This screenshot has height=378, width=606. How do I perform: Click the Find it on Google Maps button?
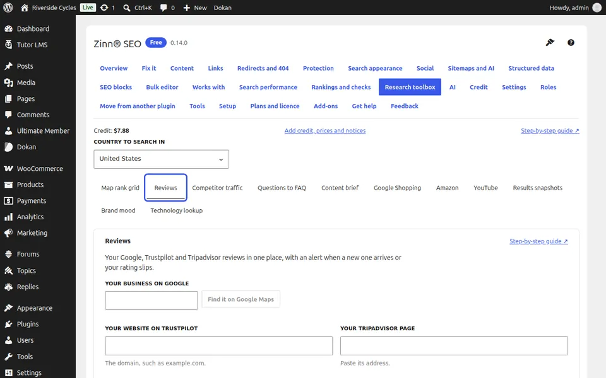(x=241, y=299)
